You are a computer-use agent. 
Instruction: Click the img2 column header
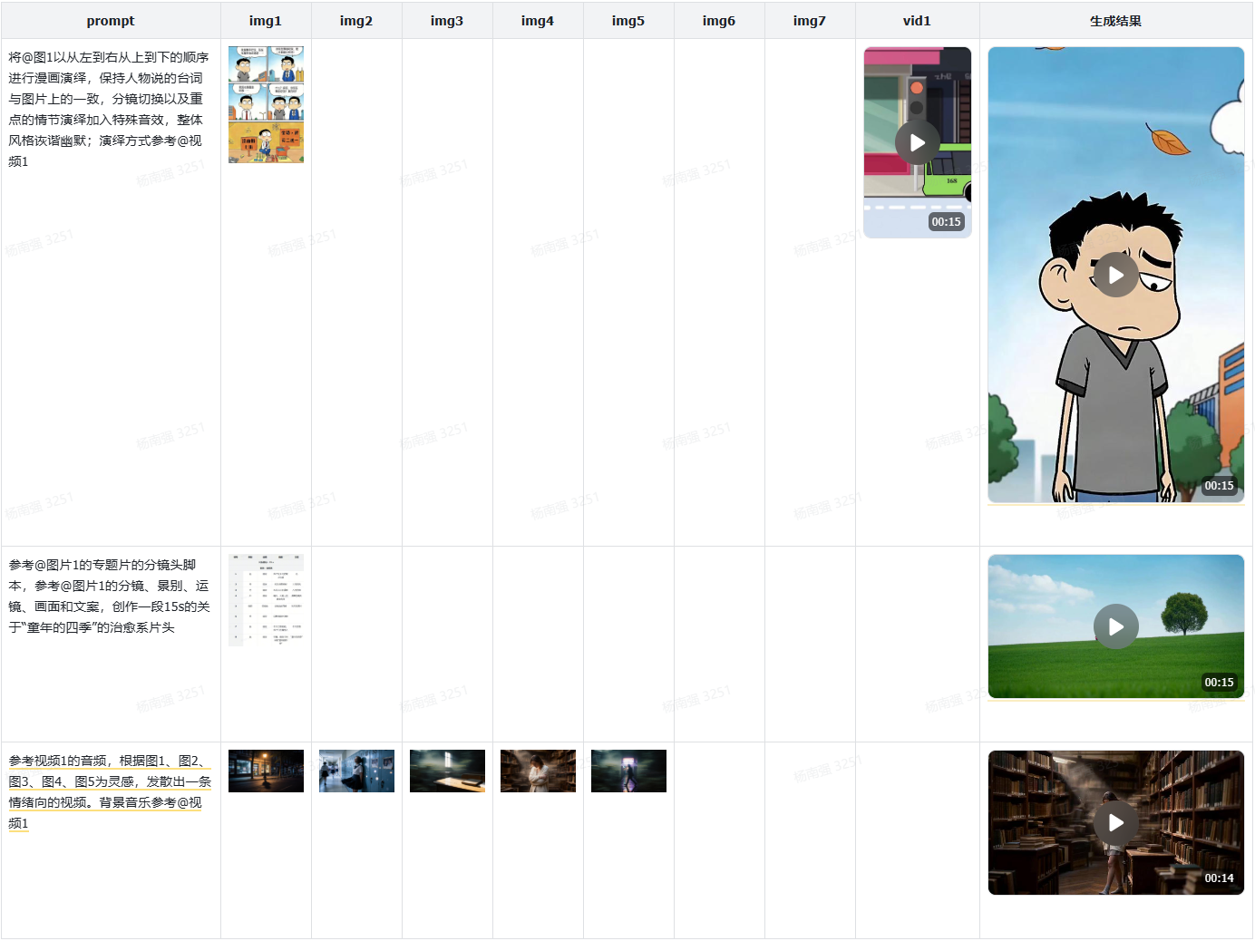pyautogui.click(x=356, y=20)
